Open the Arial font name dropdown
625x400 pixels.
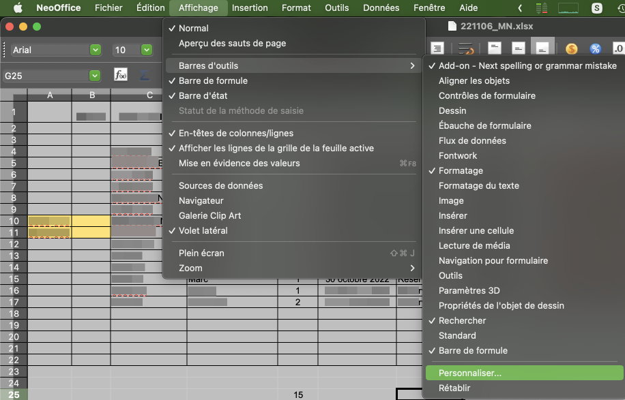pos(96,50)
